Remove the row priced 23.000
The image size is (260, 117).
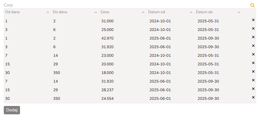pyautogui.click(x=253, y=54)
